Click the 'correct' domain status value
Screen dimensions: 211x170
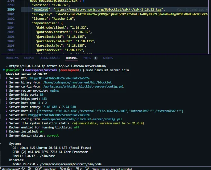click(53, 136)
